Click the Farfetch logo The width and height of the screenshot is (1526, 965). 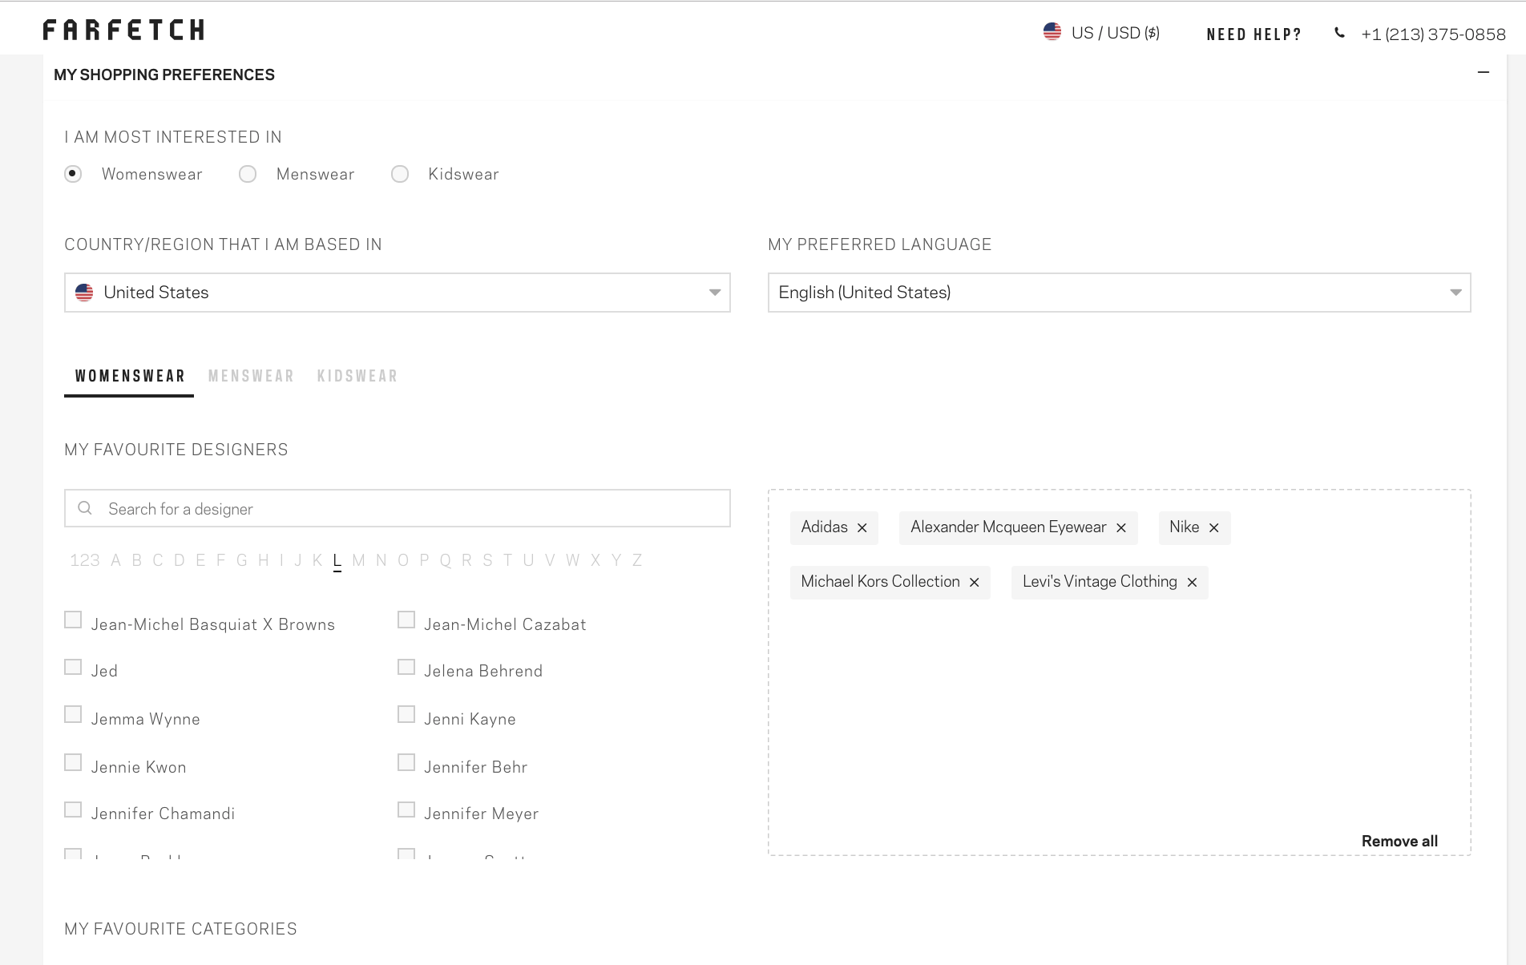[x=123, y=30]
